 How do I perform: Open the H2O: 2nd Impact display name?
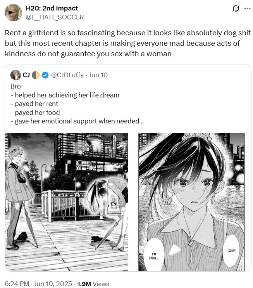pyautogui.click(x=52, y=8)
